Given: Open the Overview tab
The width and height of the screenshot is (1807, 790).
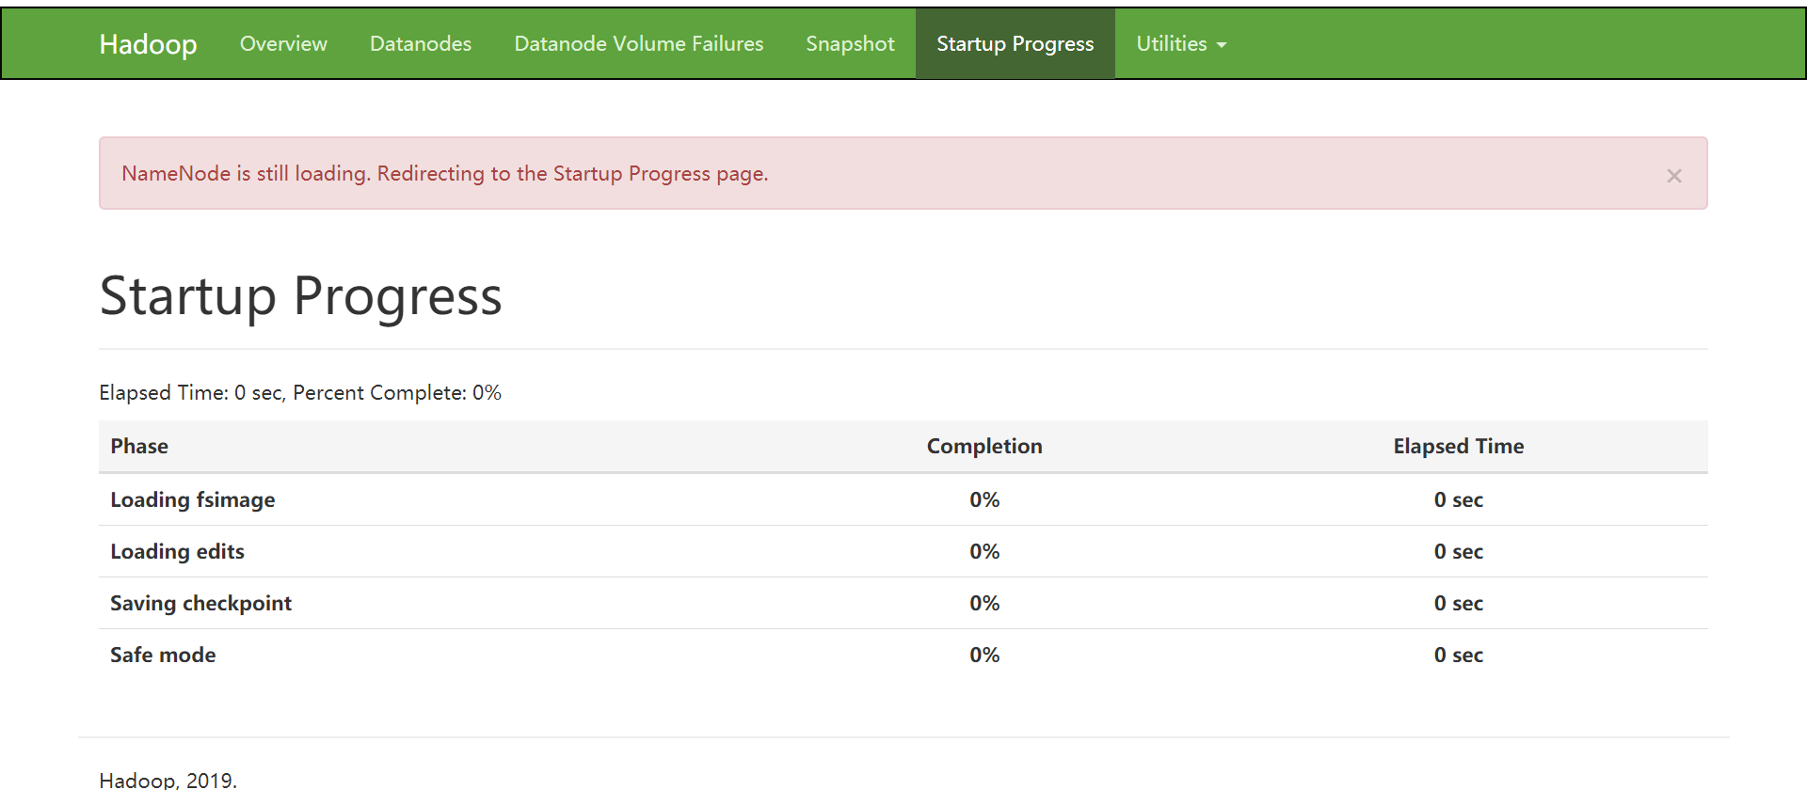Looking at the screenshot, I should 283,44.
